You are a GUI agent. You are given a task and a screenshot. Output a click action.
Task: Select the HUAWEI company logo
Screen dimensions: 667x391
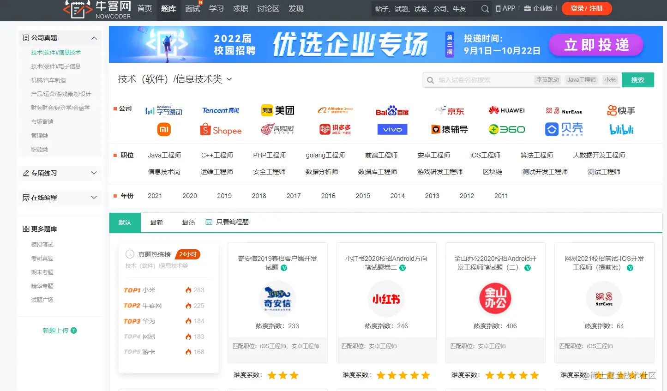(x=506, y=110)
